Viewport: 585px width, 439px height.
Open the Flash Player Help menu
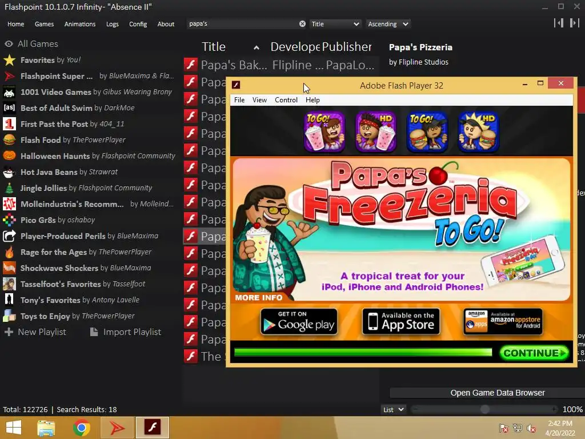coord(312,100)
